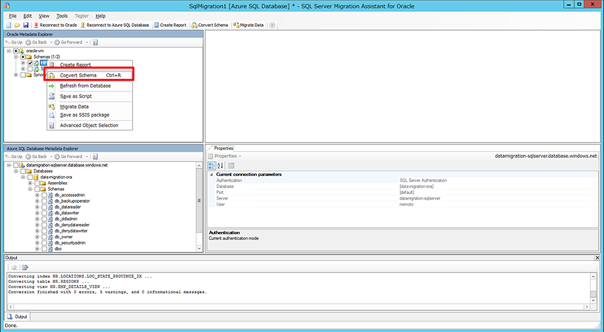
Task: Expand the db_owner schema node
Action: coord(37,237)
